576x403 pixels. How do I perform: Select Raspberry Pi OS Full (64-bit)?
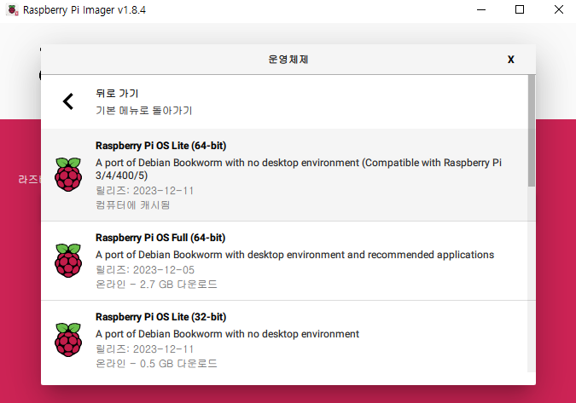pyautogui.click(x=284, y=261)
